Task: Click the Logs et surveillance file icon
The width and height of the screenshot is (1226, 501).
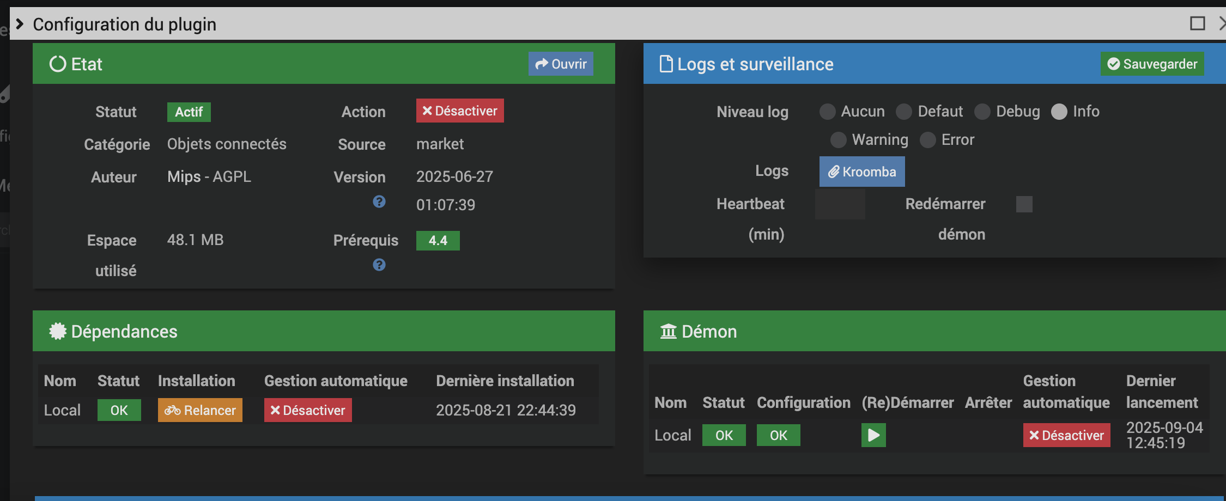Action: pyautogui.click(x=666, y=64)
